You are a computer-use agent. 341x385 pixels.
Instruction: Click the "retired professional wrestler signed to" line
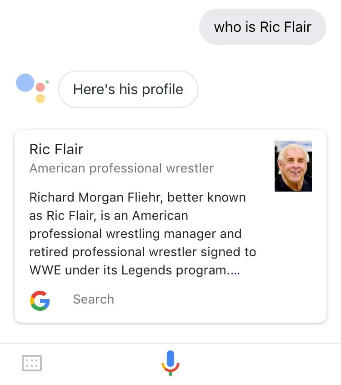click(143, 252)
